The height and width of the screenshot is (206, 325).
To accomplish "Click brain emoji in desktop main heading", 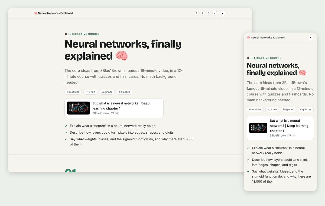I will click(x=121, y=56).
